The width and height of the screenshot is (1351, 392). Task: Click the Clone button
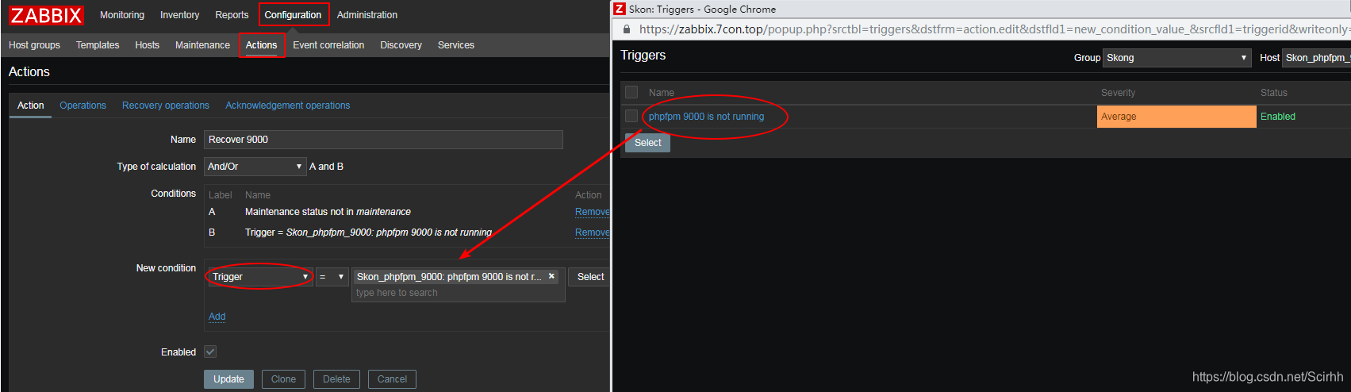click(x=283, y=379)
